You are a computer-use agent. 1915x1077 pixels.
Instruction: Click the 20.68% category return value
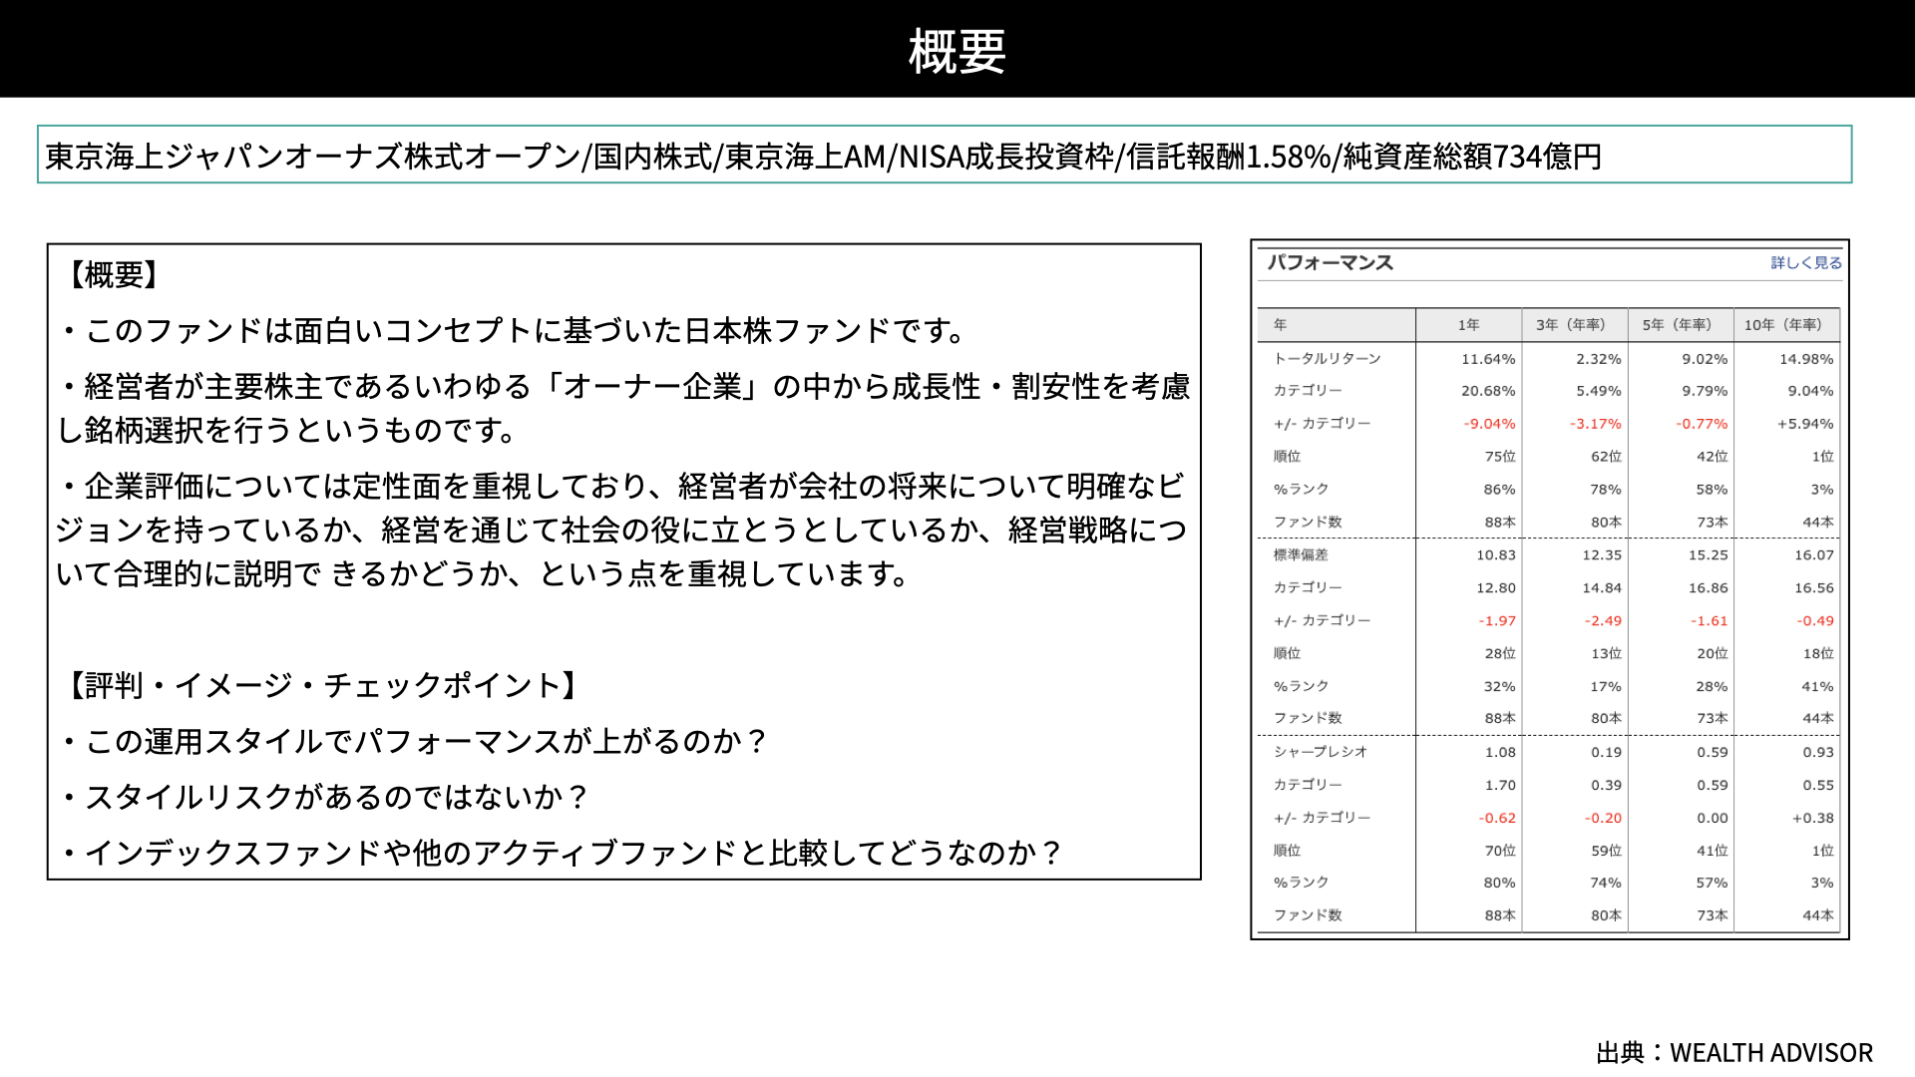coord(1488,391)
